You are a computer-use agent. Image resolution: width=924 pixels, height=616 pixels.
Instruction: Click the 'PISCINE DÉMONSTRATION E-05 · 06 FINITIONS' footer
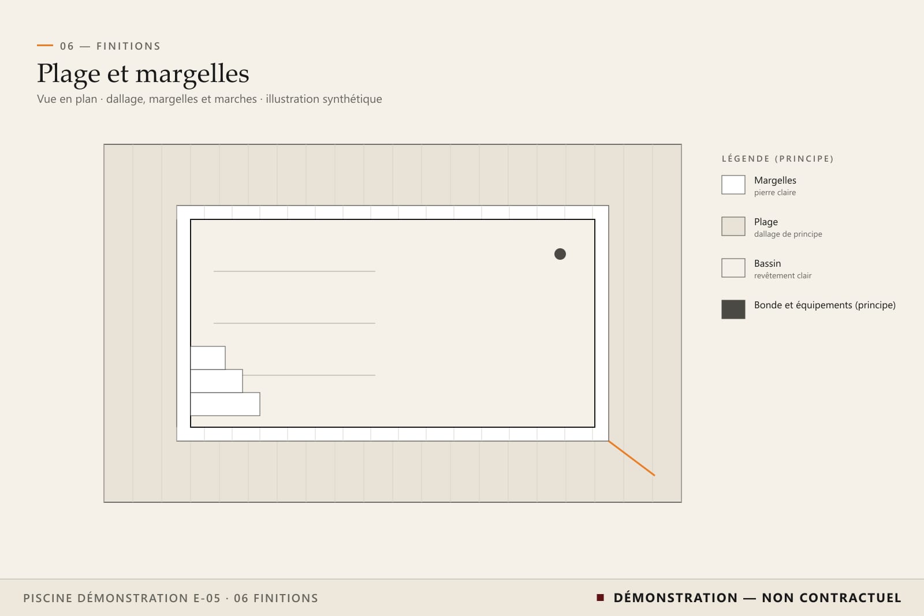coord(170,598)
